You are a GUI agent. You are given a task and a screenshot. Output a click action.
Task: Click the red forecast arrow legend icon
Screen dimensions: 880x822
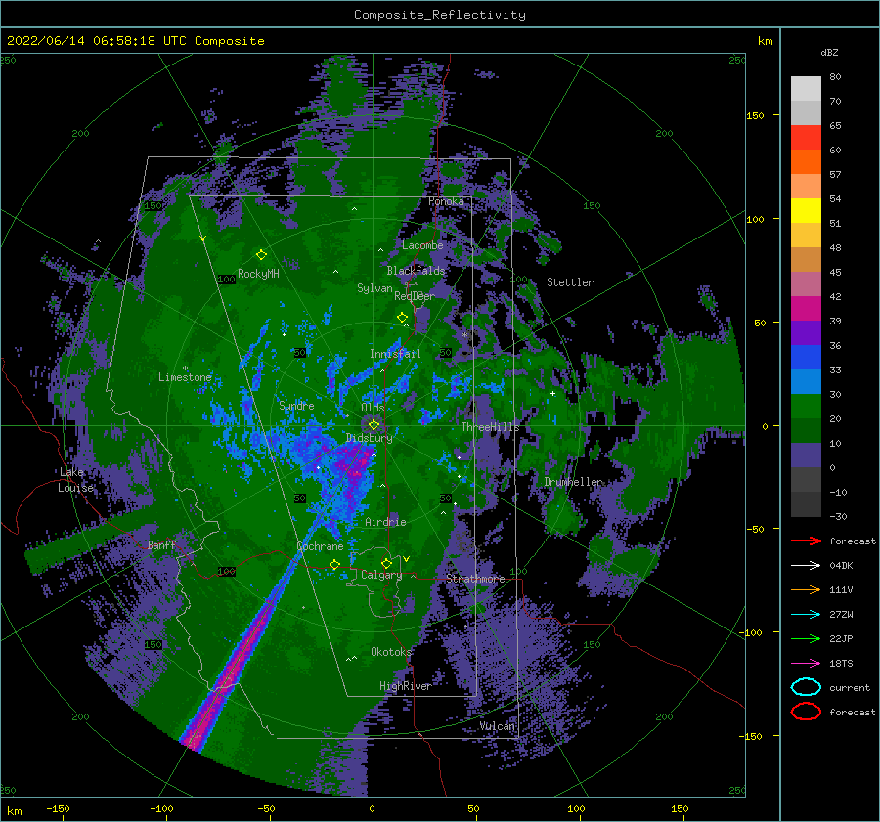tap(806, 541)
